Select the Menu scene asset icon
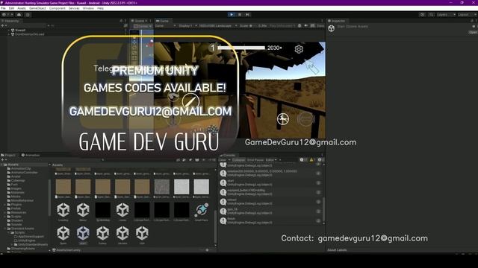 [x=83, y=210]
